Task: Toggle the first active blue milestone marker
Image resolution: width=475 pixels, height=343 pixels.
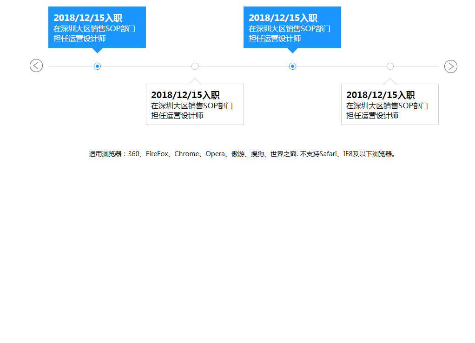Action: click(97, 66)
